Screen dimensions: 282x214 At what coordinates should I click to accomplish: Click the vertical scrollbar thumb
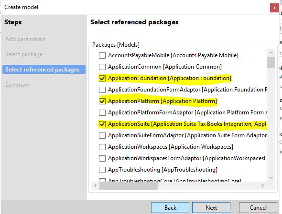(x=271, y=62)
